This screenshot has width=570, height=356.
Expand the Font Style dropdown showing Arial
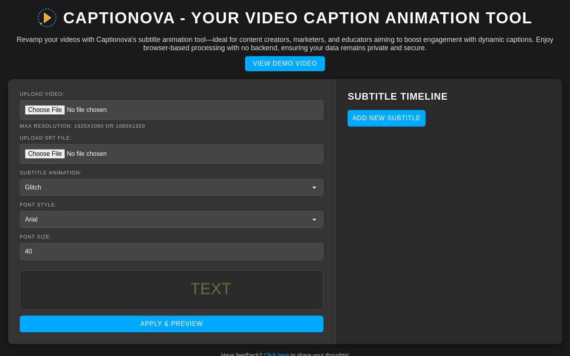point(171,220)
